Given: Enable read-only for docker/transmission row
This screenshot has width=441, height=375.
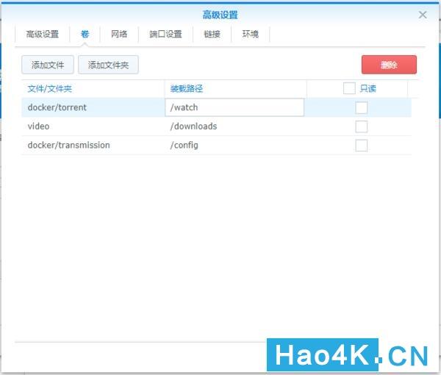Looking at the screenshot, I should 361,146.
